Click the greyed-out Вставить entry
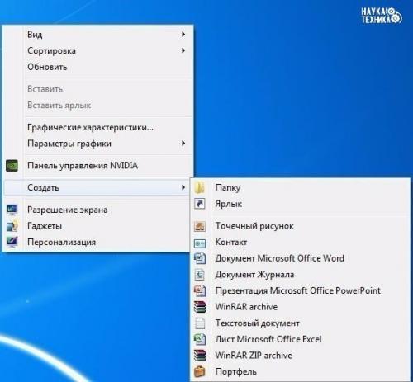This screenshot has width=413, height=382. (97, 89)
